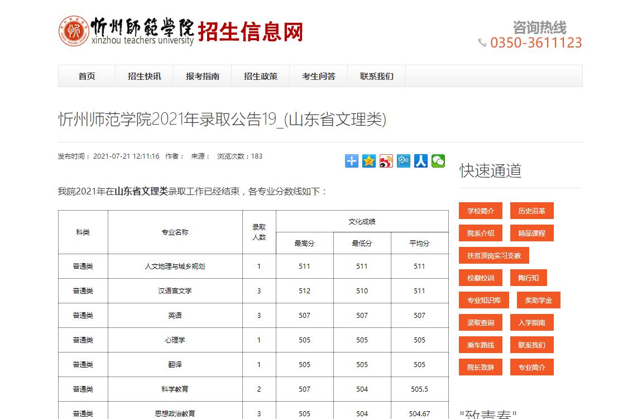This screenshot has height=419, width=642.
Task: Click the 最低分 column header
Action: (x=362, y=243)
